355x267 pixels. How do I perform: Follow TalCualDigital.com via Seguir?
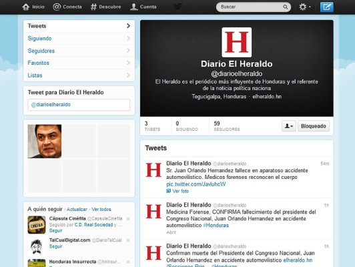coord(55,246)
